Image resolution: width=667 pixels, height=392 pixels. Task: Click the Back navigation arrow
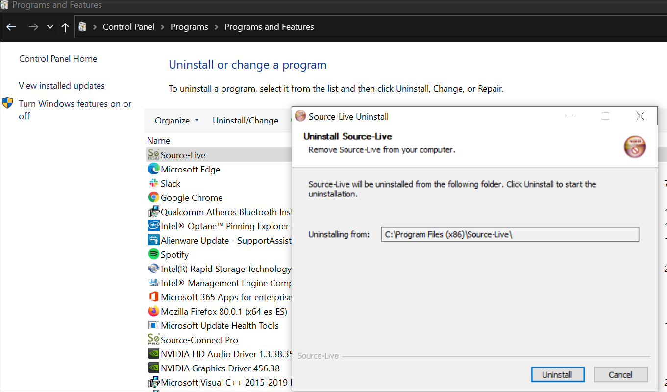click(11, 27)
